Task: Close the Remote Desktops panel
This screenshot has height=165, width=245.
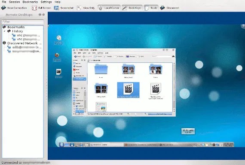Action: coord(43,15)
